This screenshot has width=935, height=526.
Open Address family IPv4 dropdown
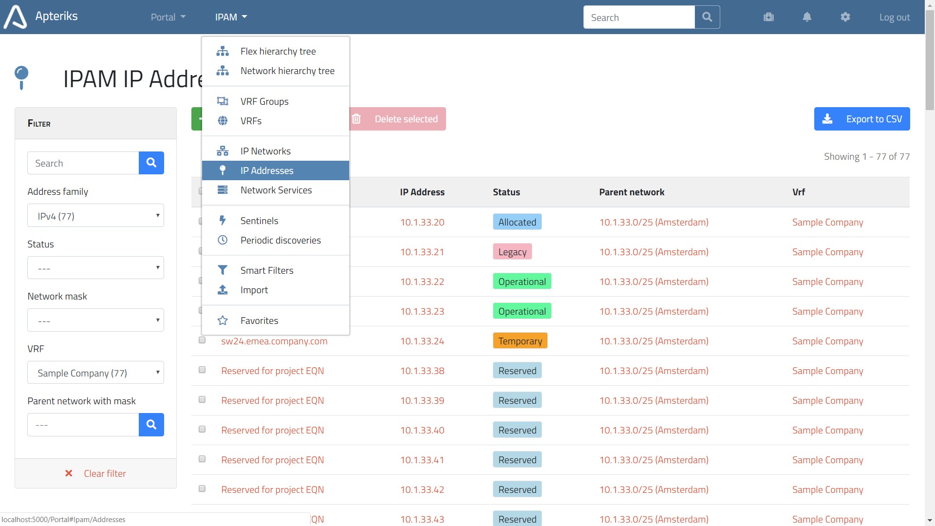coord(95,216)
